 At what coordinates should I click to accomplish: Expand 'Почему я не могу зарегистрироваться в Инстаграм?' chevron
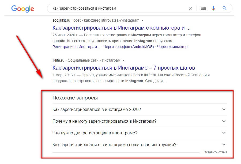click(224, 121)
